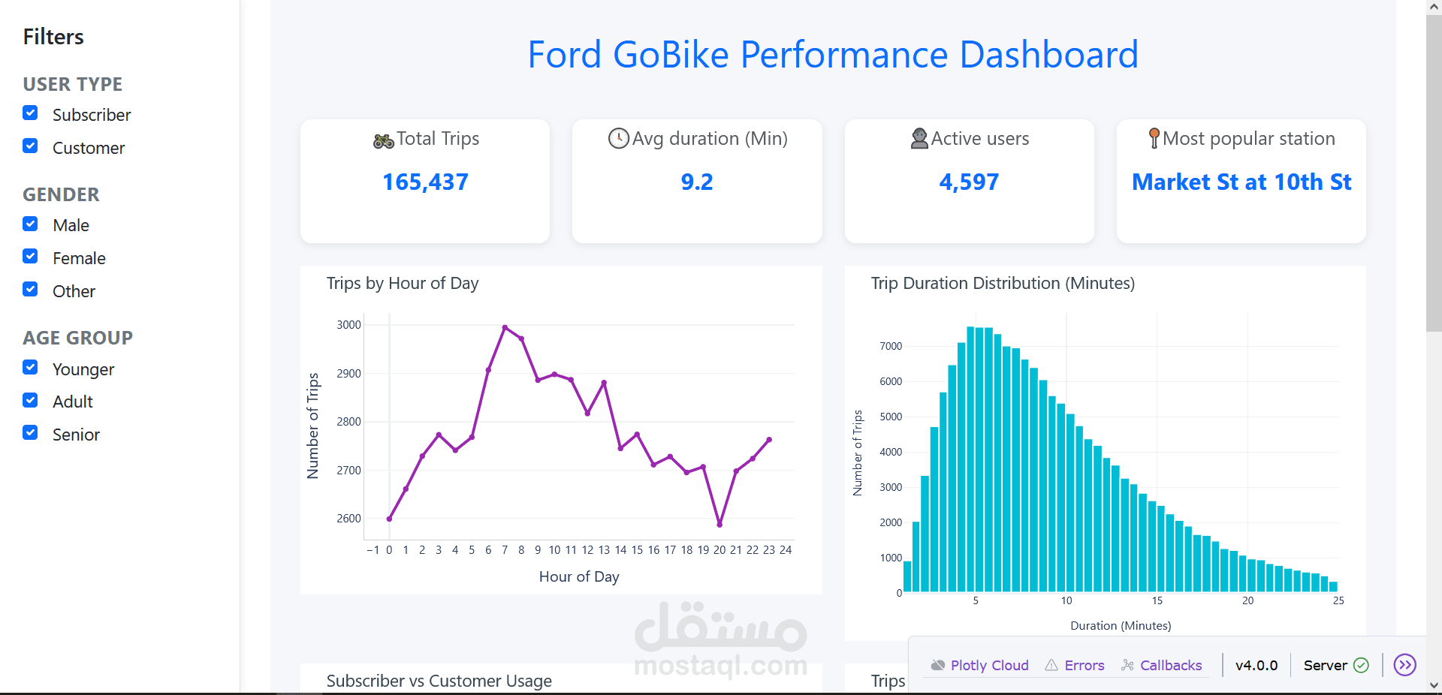
Task: Collapse the dev tools with the double-chevron button
Action: point(1406,665)
